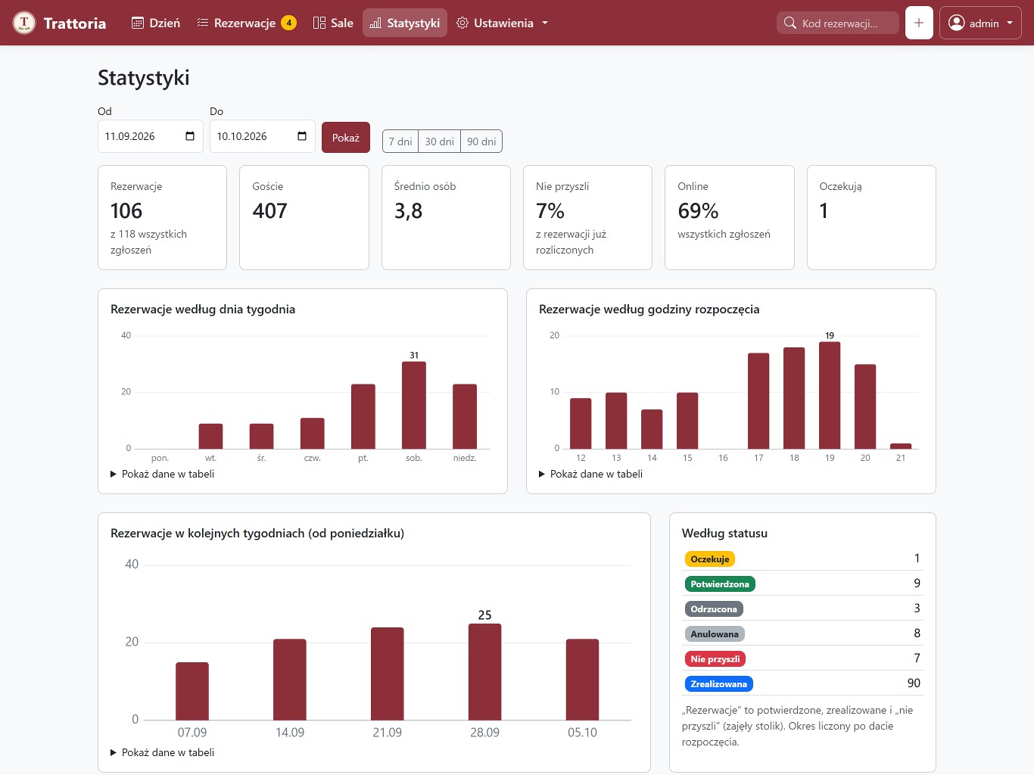Click the Anulowana status badge
This screenshot has width=1034, height=775.
[715, 634]
